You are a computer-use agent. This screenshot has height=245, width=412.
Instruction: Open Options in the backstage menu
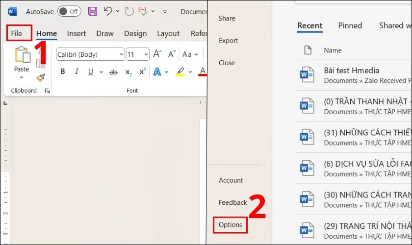pos(230,225)
